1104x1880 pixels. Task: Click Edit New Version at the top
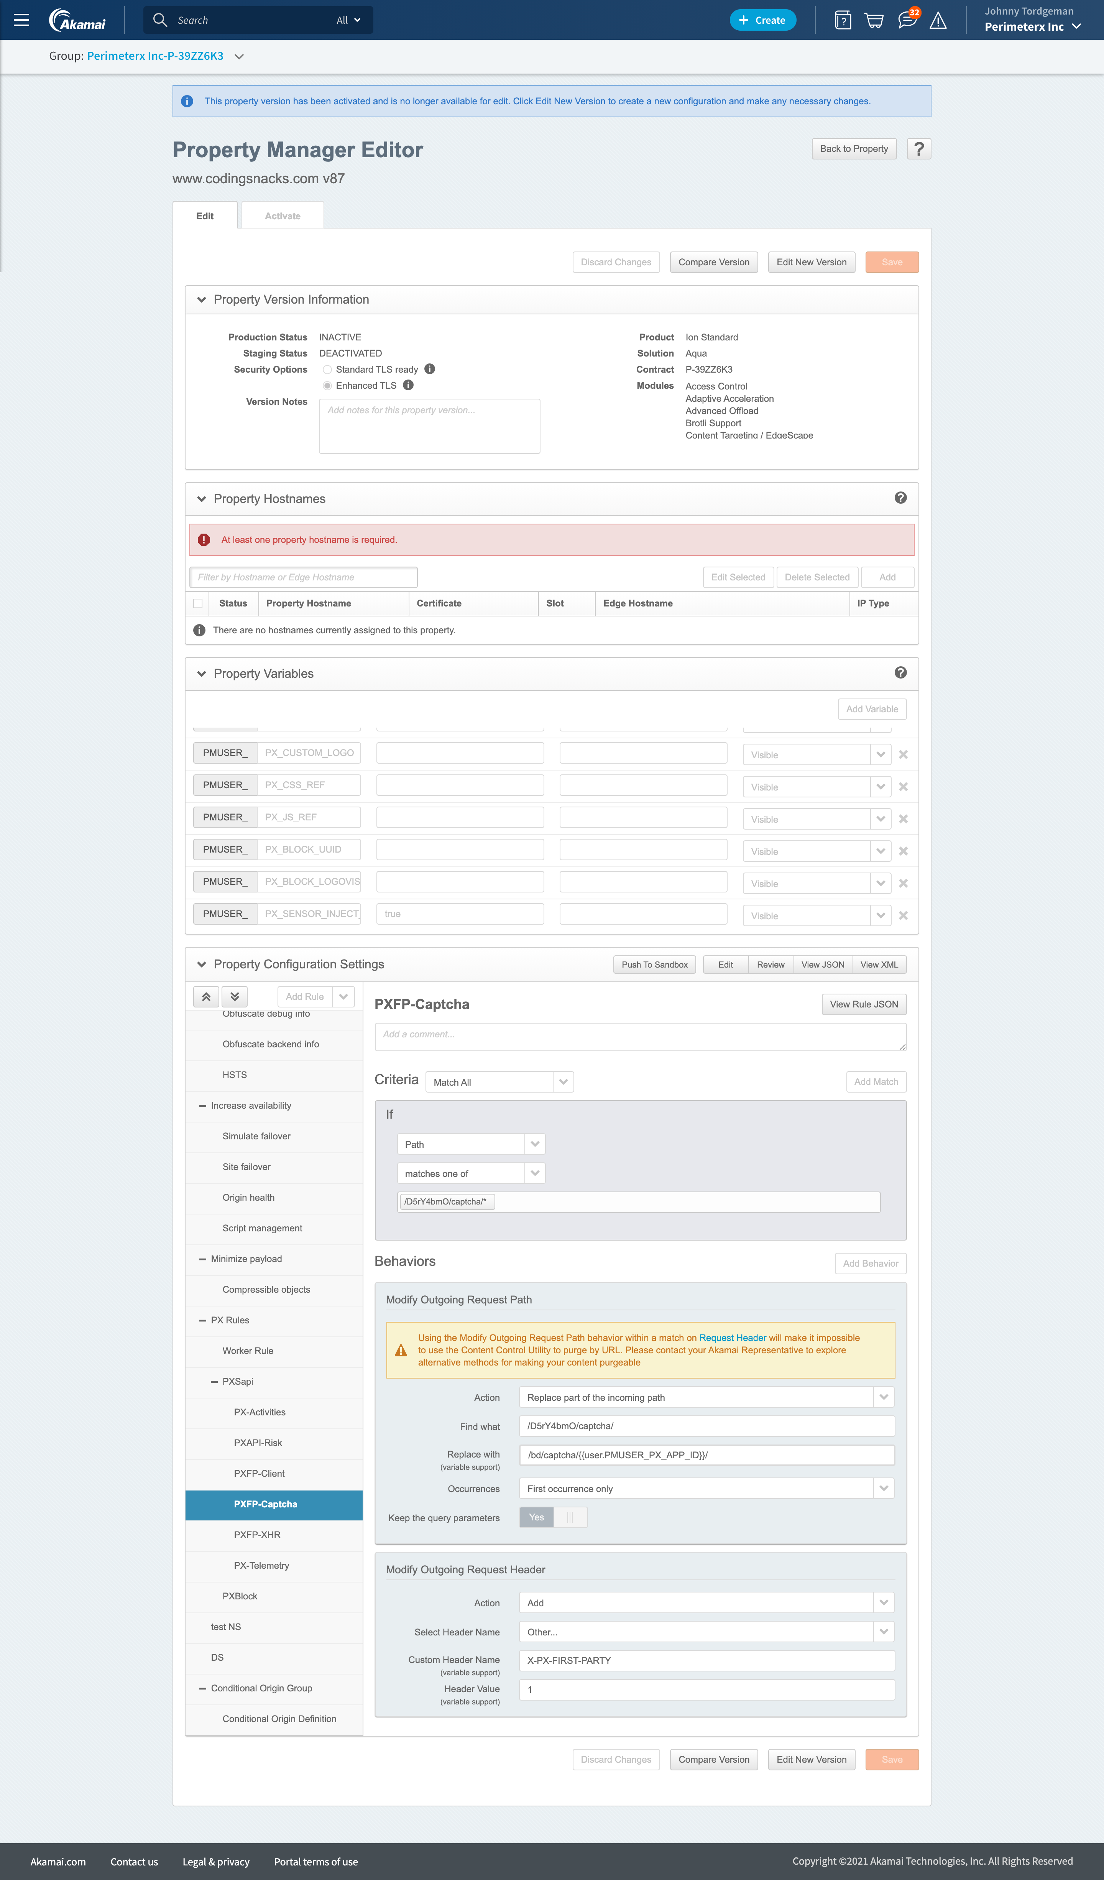click(x=811, y=262)
